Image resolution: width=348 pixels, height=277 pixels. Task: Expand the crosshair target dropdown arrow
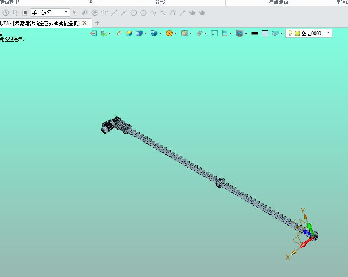coord(205,34)
